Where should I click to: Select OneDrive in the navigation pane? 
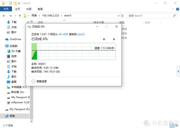(15, 39)
